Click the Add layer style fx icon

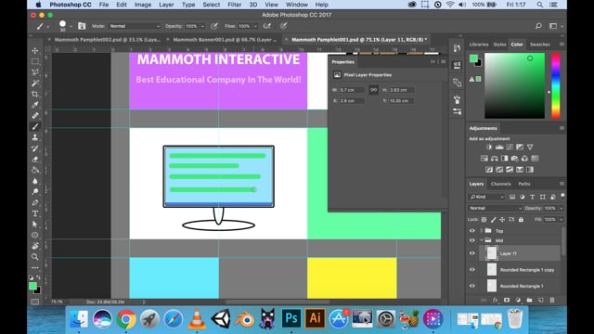click(495, 300)
